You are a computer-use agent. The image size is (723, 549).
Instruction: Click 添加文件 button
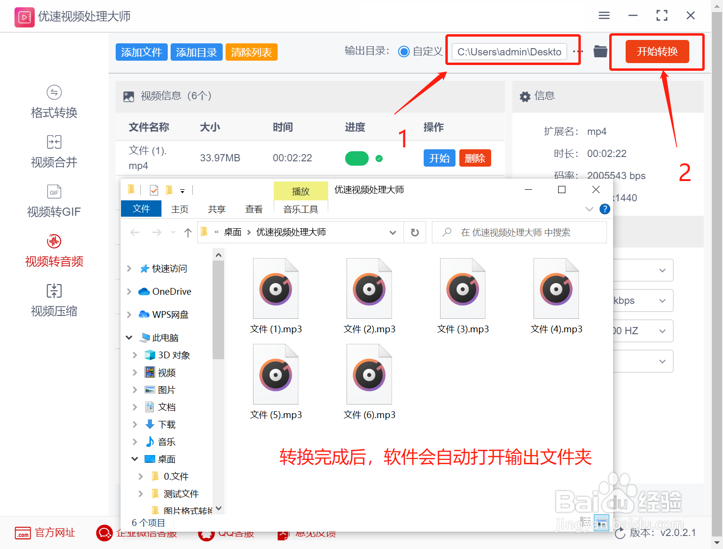pos(142,52)
